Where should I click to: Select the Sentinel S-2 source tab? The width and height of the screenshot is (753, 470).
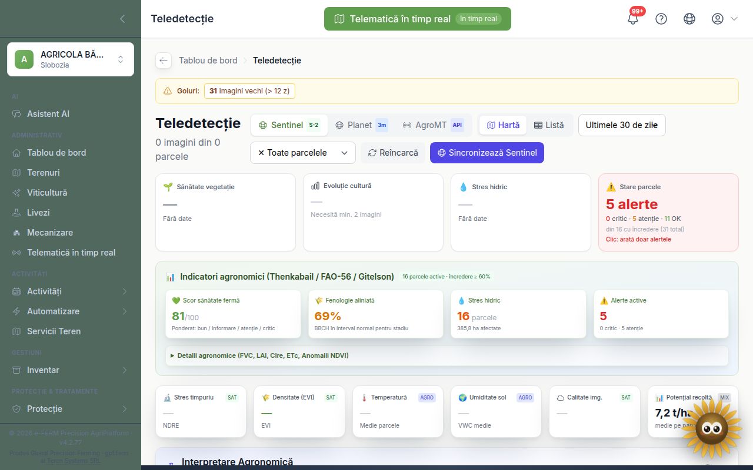pyautogui.click(x=289, y=125)
